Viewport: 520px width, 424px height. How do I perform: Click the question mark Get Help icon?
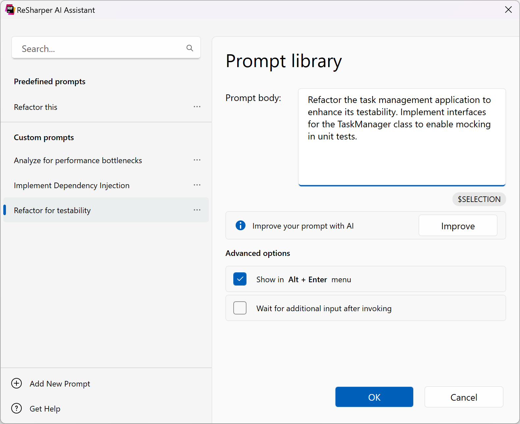tap(16, 408)
